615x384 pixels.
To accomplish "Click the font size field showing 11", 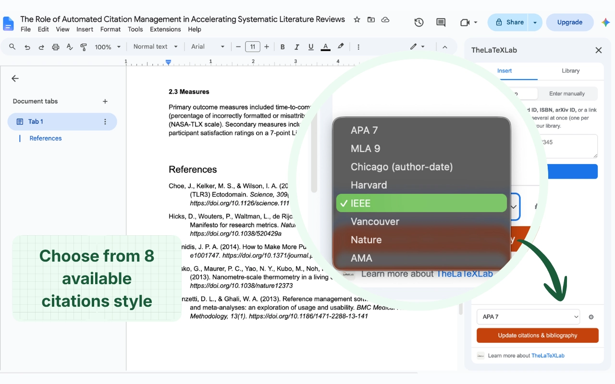I will [x=253, y=47].
